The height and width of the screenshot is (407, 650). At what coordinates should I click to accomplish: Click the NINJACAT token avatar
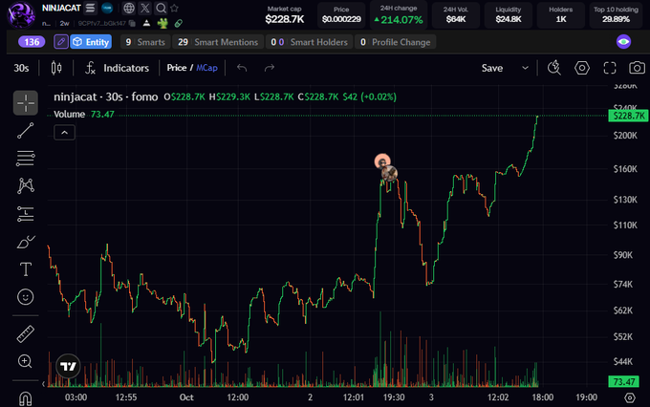[x=21, y=15]
